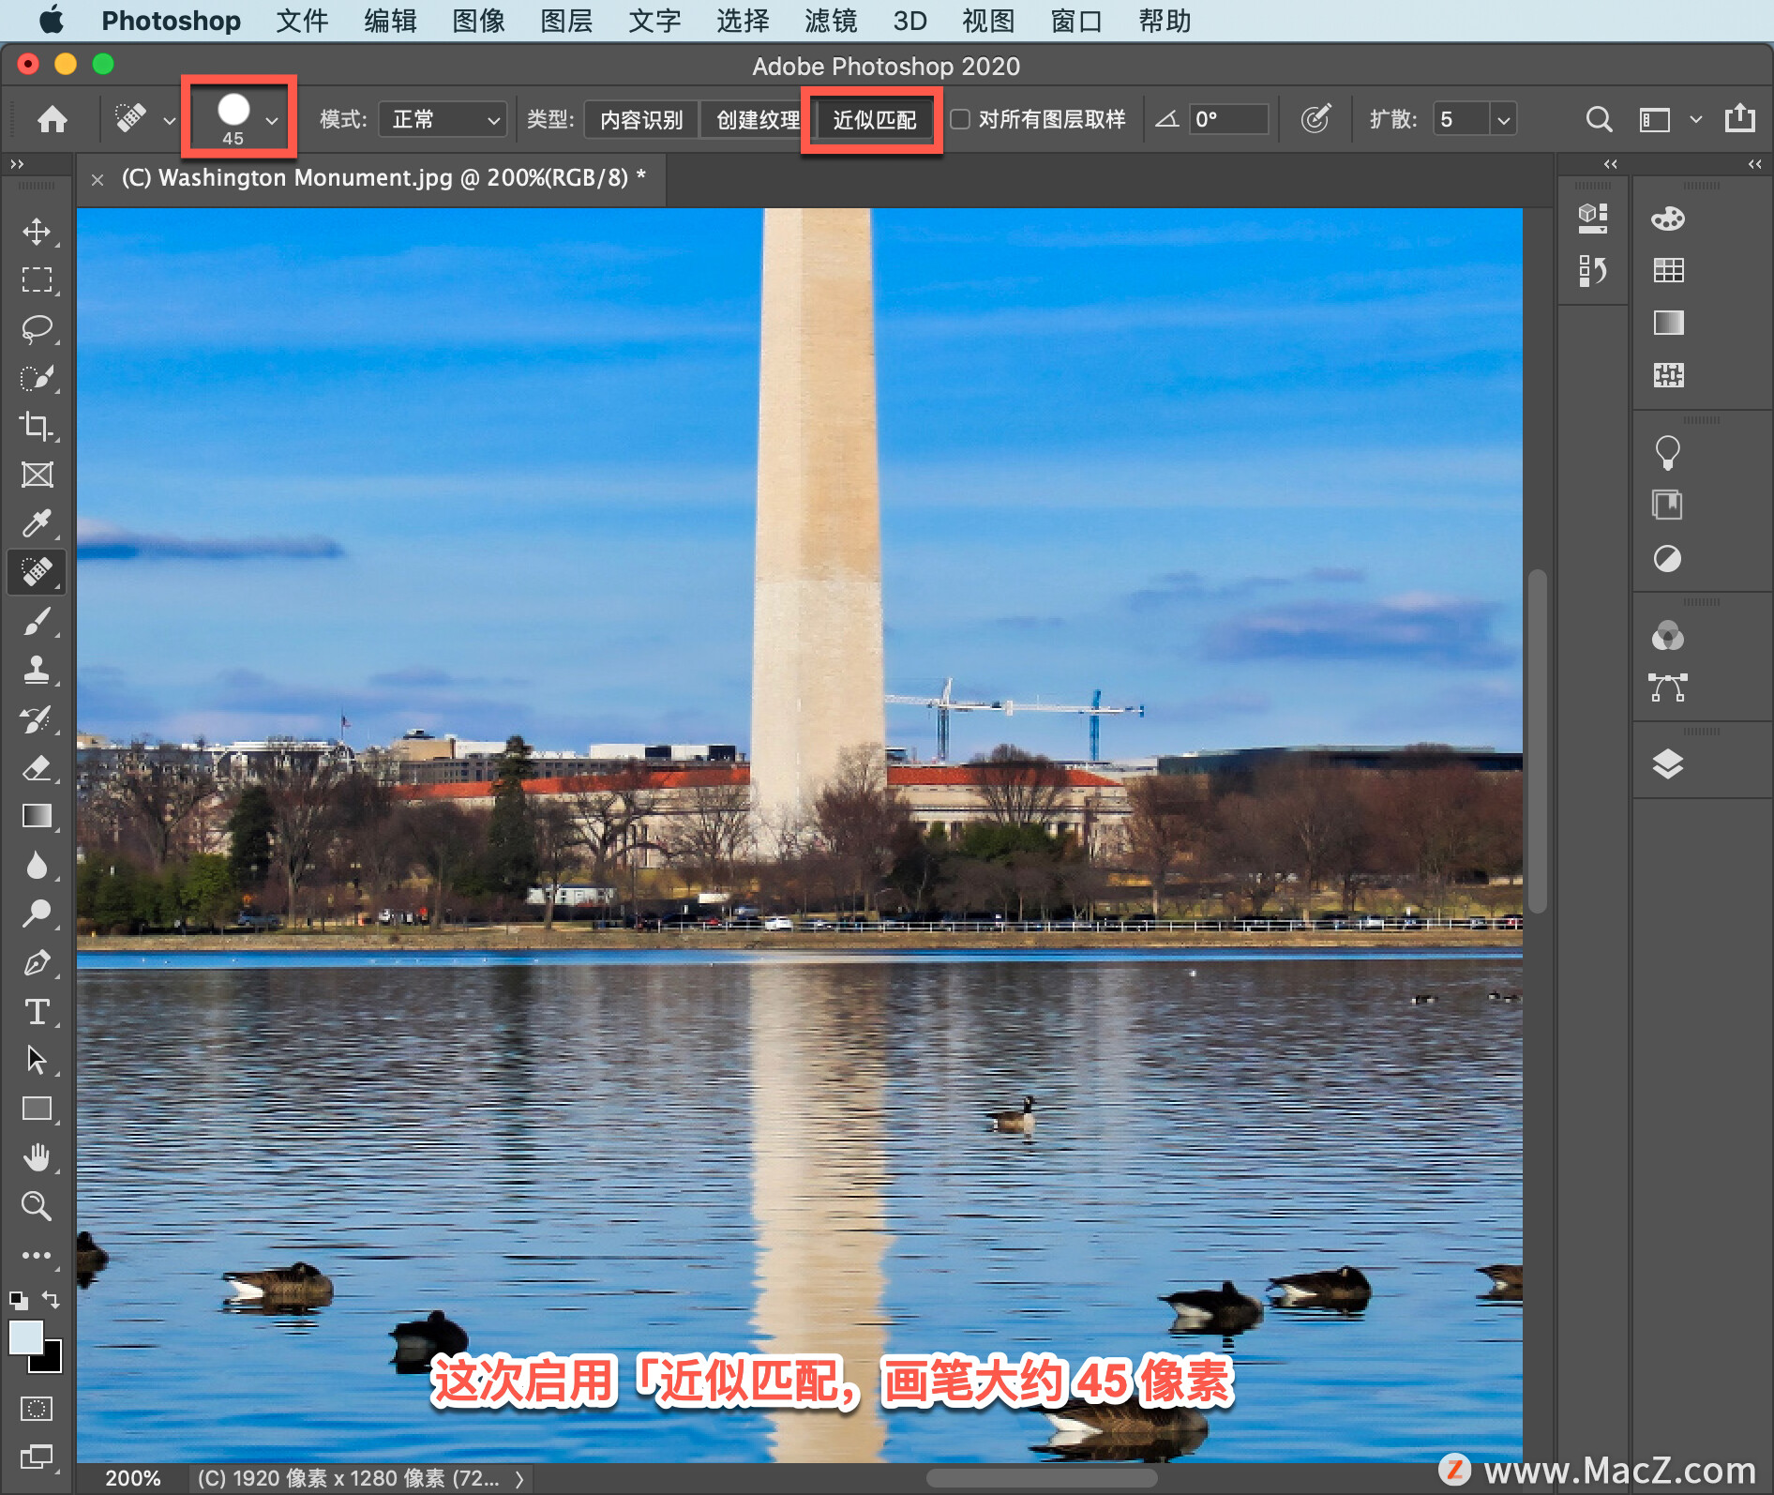
Task: Toggle Quick Mask mode
Action: (x=37, y=1409)
